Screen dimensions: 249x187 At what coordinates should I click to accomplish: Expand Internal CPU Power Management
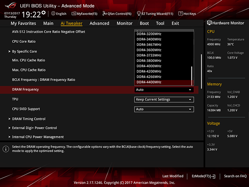point(38,137)
